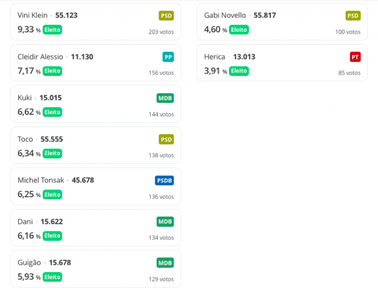The width and height of the screenshot is (378, 292).
Task: Click the PP party badge for Cleidir Alessio
Action: (168, 57)
